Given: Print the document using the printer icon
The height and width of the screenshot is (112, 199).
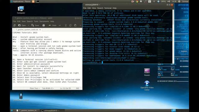Looking at the screenshot, I should pos(44,26).
